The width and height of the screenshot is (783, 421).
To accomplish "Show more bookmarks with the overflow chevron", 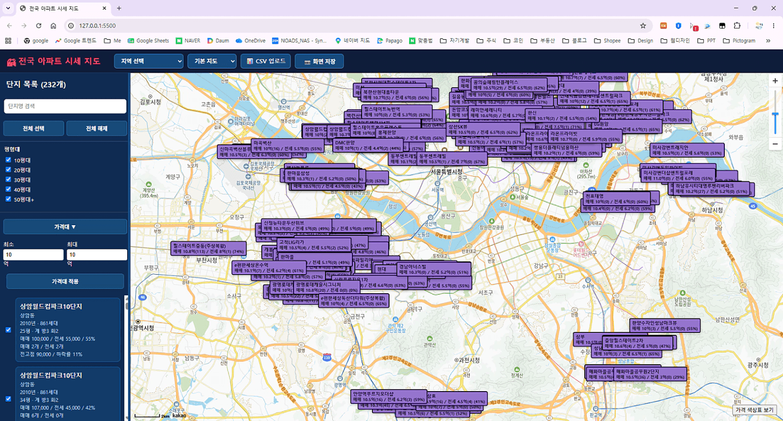I will click(768, 41).
